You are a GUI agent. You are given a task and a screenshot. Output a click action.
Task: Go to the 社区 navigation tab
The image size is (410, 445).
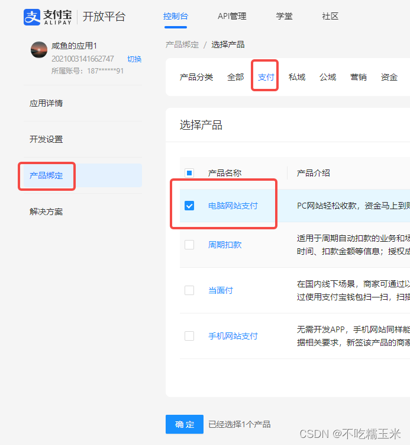click(x=330, y=16)
